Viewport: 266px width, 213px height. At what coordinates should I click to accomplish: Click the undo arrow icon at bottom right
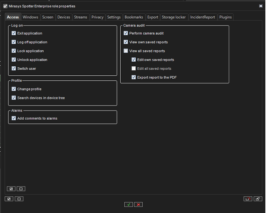click(258, 199)
